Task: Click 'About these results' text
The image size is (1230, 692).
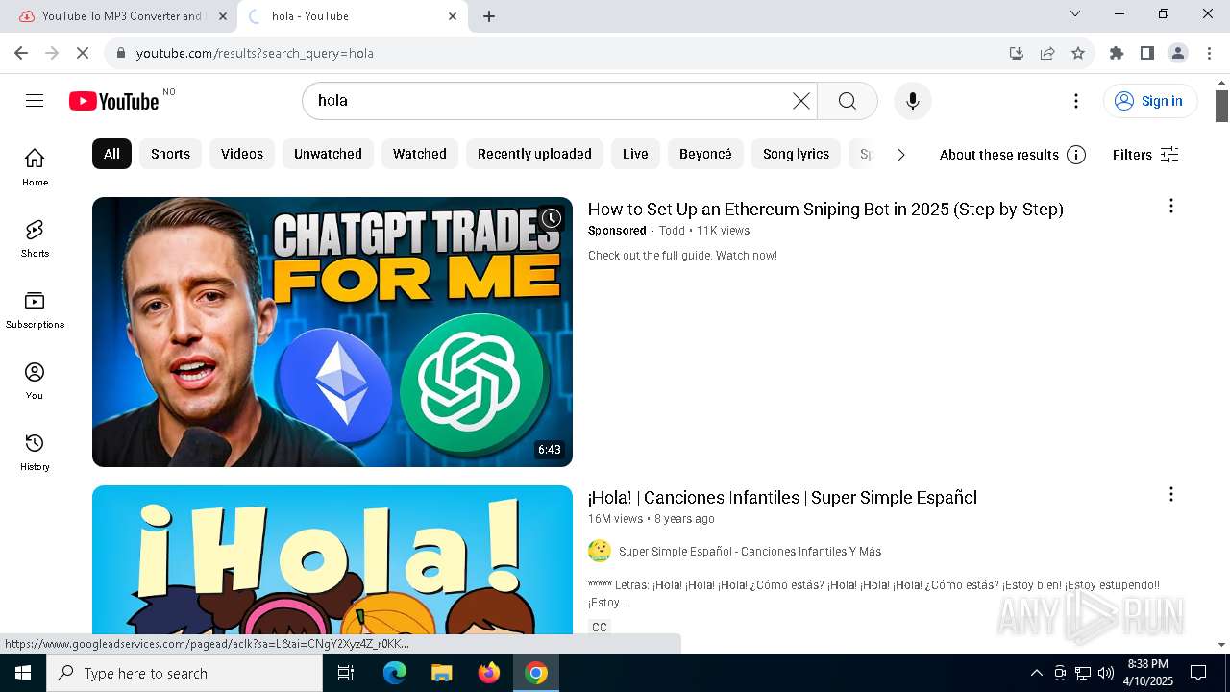Action: (999, 155)
